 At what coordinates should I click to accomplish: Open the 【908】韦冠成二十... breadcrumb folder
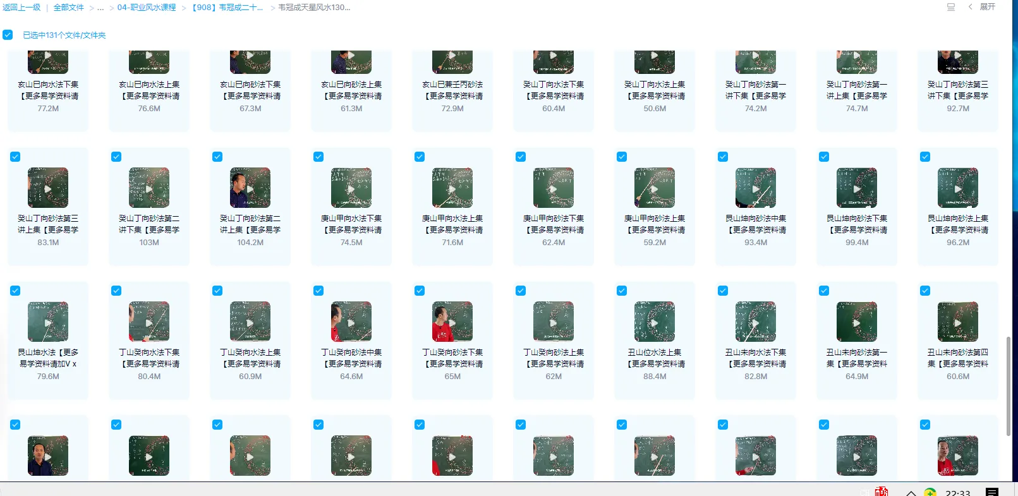point(227,8)
